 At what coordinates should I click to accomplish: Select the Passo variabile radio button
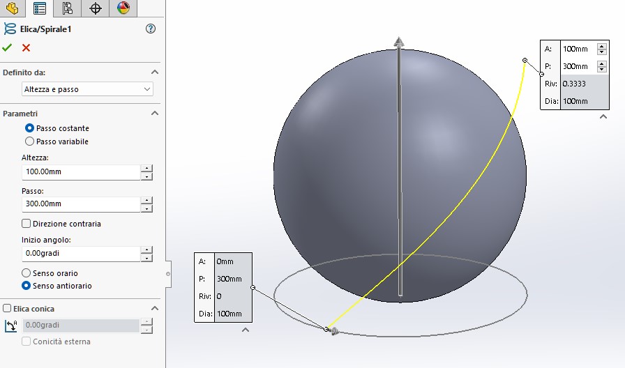(29, 141)
